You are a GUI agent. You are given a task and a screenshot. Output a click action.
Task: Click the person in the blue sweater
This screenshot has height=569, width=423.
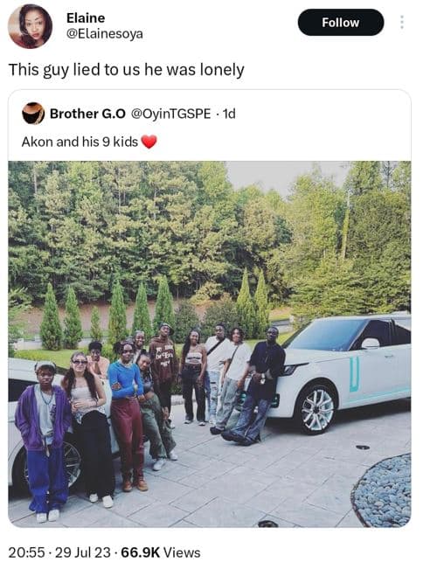point(127,413)
